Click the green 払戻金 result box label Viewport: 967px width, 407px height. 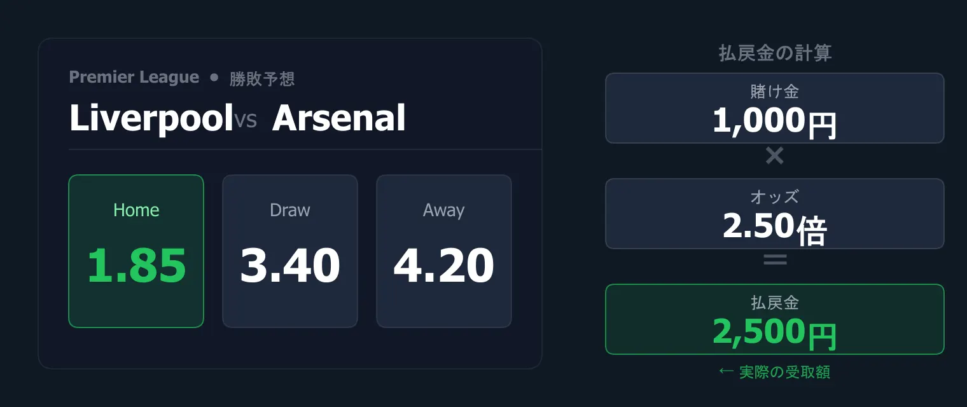774,303
